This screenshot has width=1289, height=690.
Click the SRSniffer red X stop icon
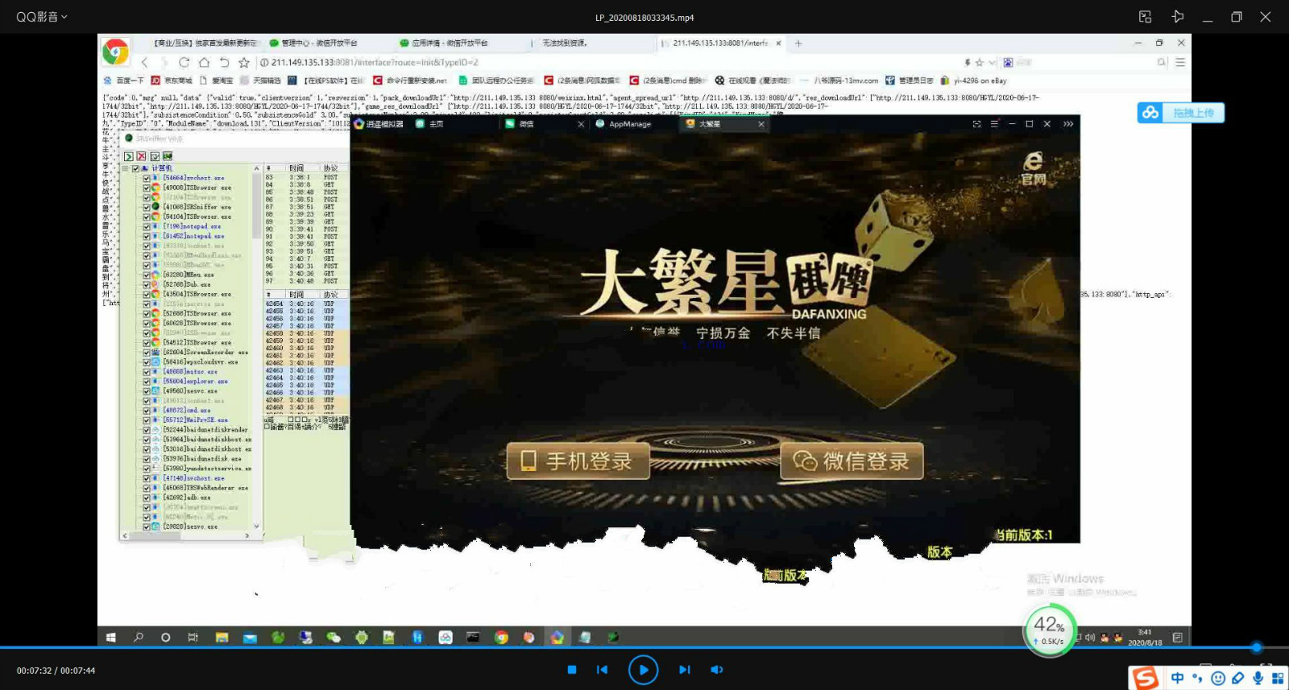pos(141,156)
